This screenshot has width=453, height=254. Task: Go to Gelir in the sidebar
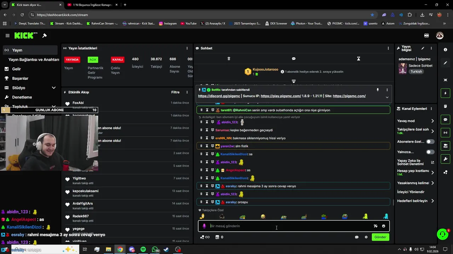tap(16, 69)
